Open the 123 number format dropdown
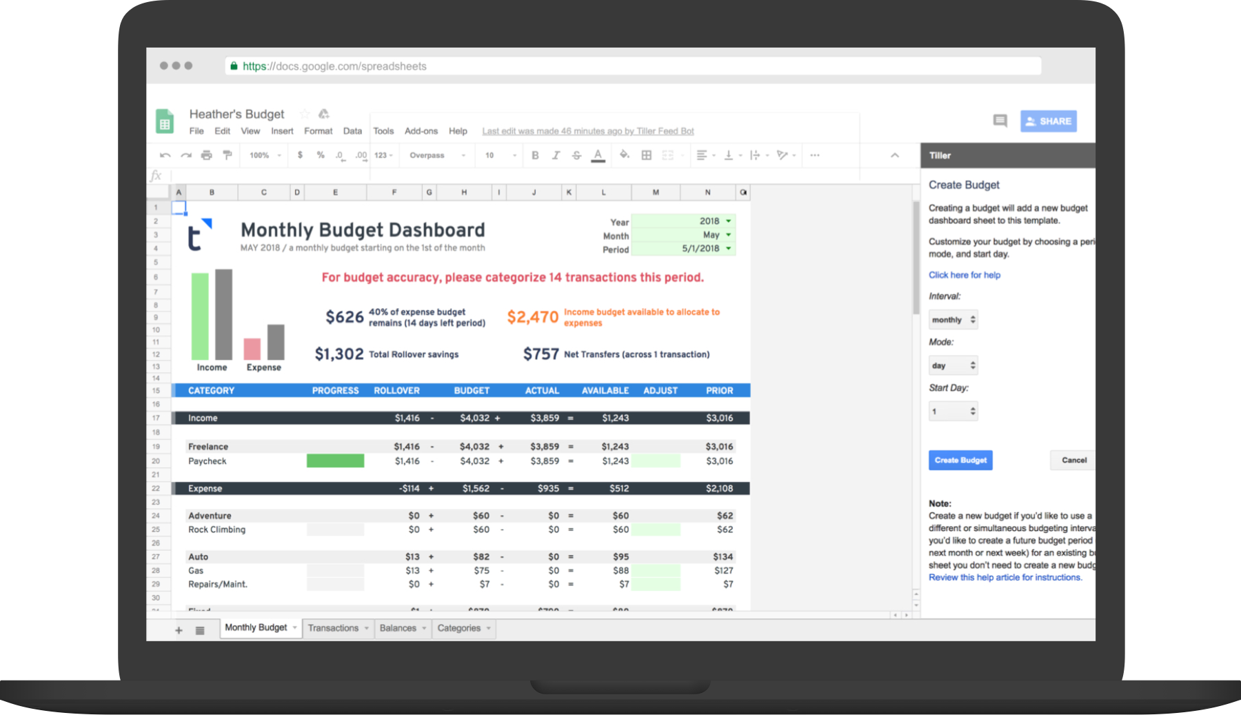 (x=383, y=155)
